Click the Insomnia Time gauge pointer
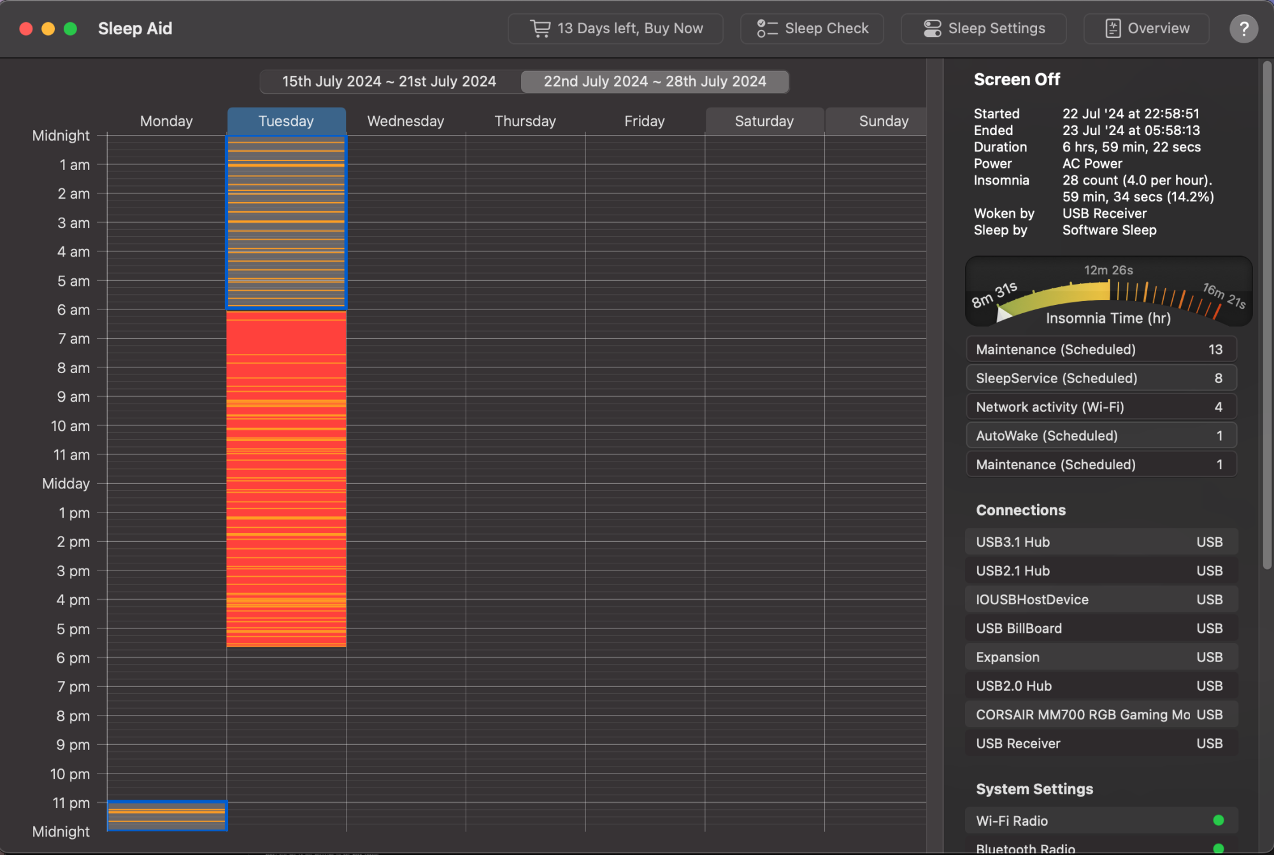 (1003, 313)
